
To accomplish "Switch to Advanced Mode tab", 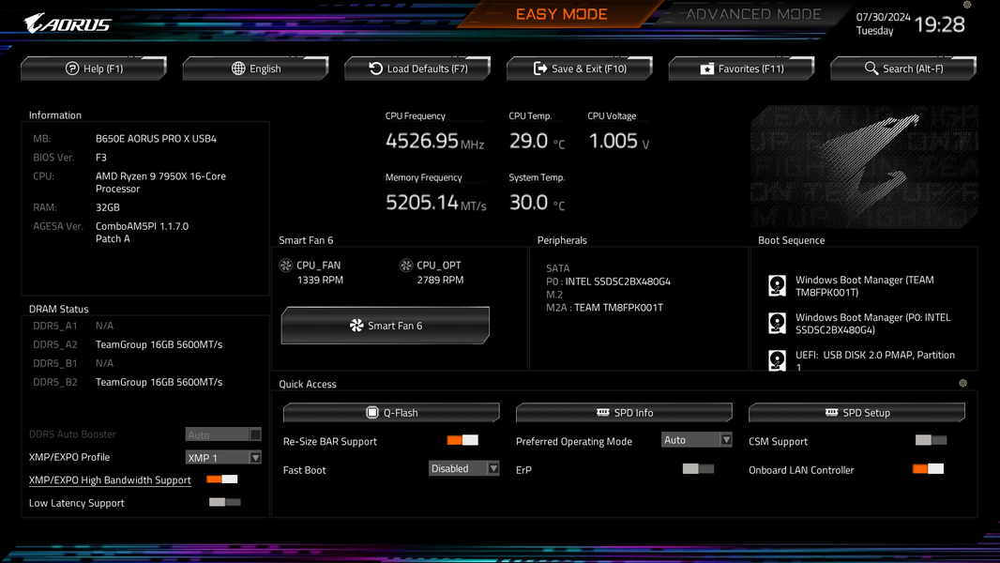I will click(753, 14).
